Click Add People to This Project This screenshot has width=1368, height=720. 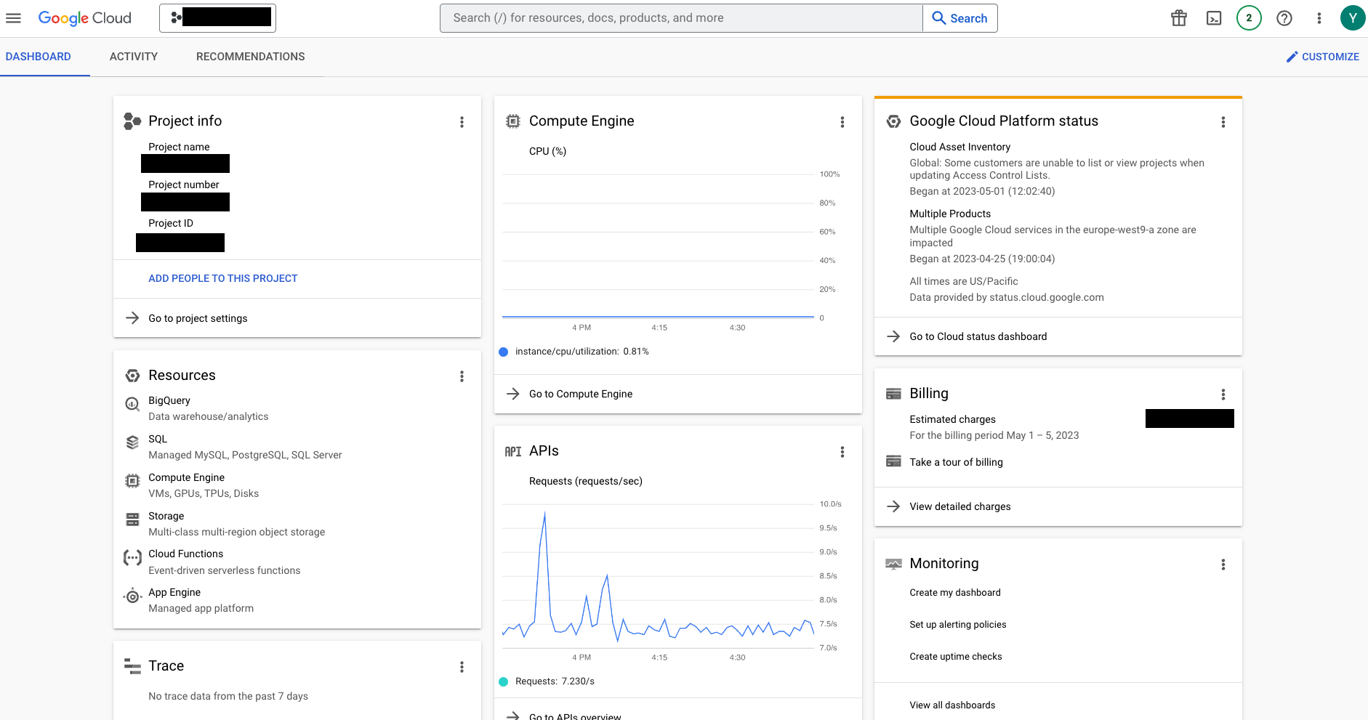(223, 278)
